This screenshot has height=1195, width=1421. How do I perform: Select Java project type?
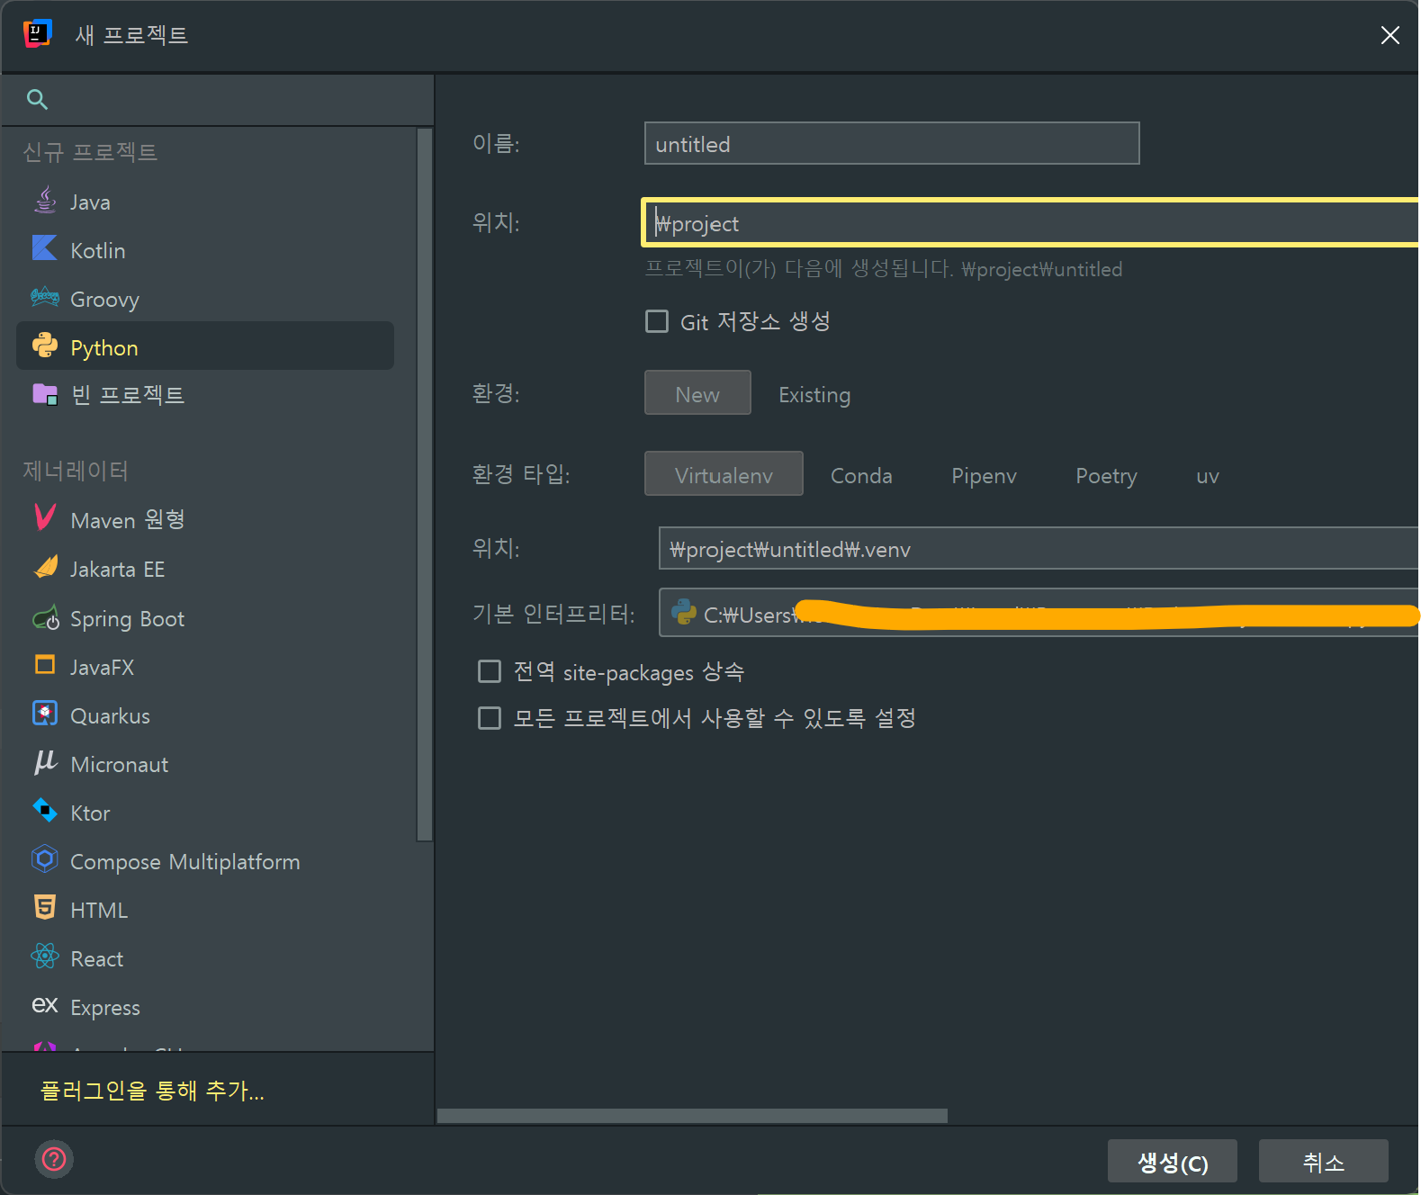(x=205, y=202)
